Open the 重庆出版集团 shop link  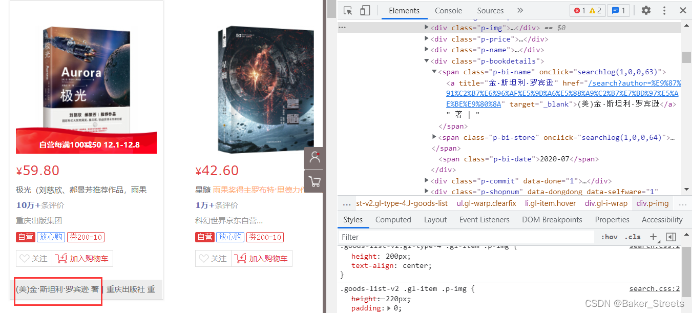(39, 221)
